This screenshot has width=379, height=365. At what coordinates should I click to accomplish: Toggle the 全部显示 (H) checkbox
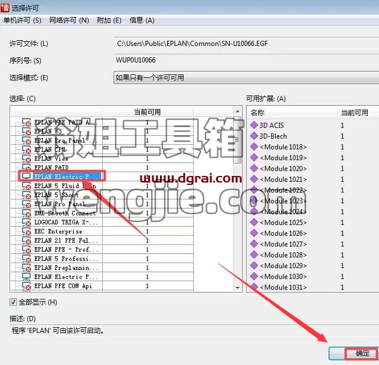click(x=13, y=302)
